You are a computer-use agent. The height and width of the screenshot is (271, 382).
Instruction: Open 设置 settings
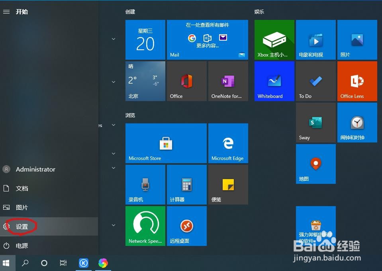point(49,226)
